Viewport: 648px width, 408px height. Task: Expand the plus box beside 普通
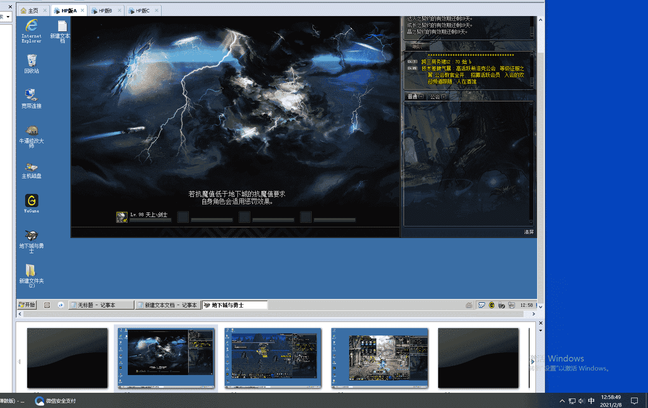pyautogui.click(x=421, y=97)
